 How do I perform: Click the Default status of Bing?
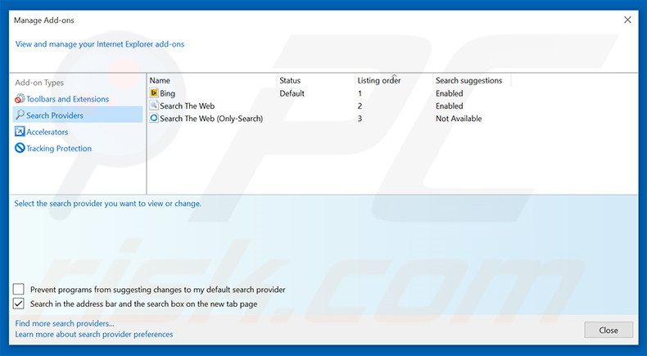[x=292, y=93]
